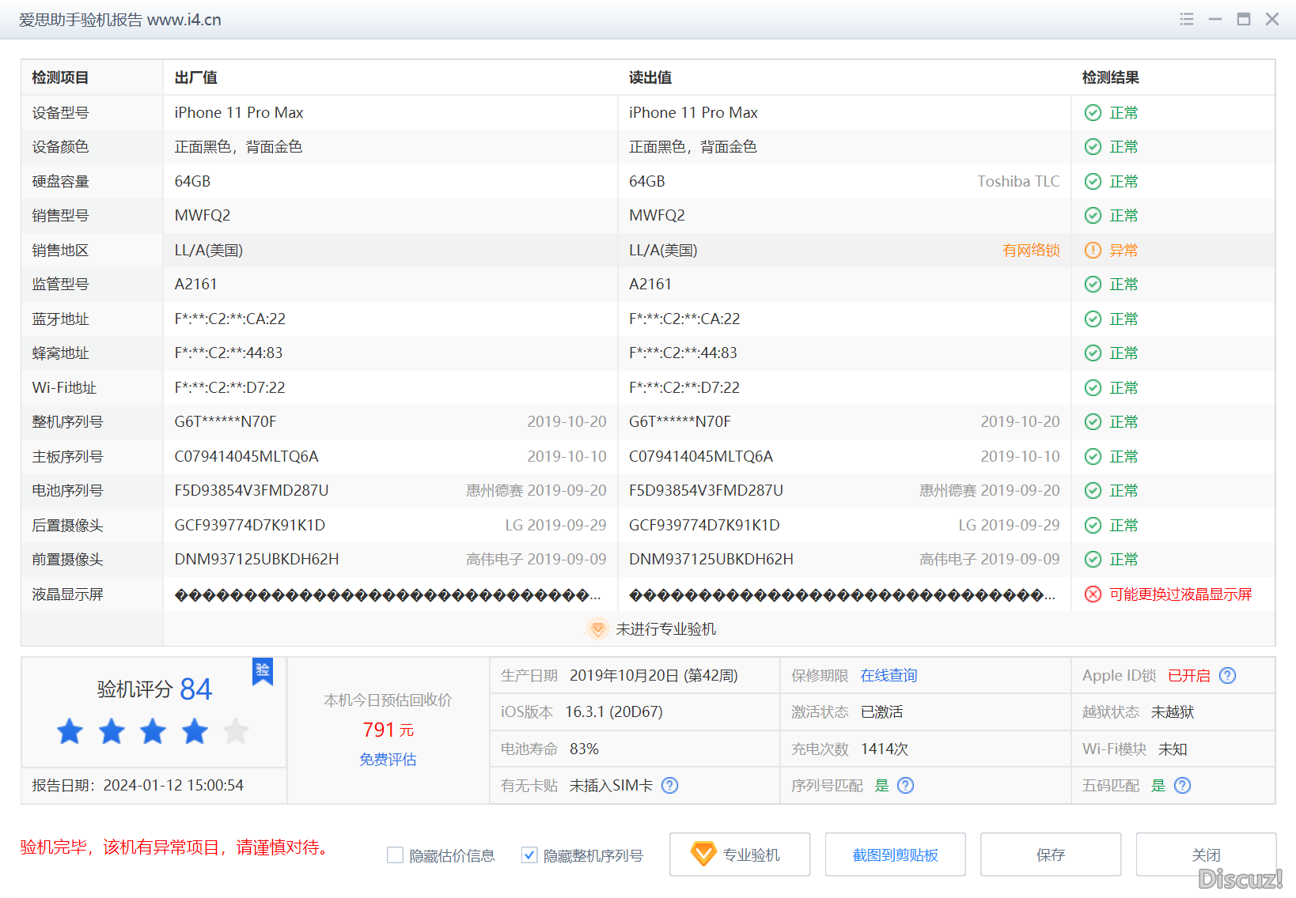Click the green check icon for 后置摄像头 row
The image size is (1296, 898).
(x=1093, y=526)
